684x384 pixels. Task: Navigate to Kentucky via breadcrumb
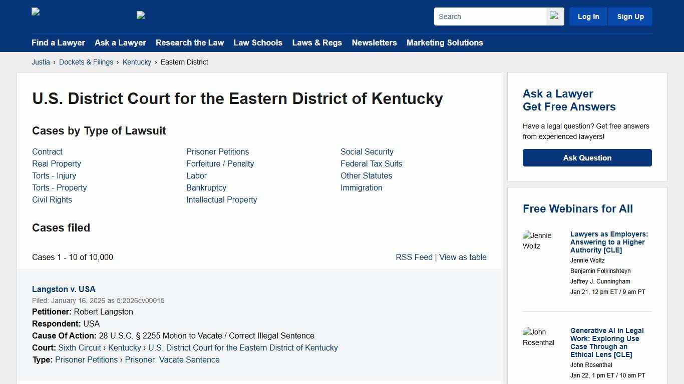(x=137, y=62)
